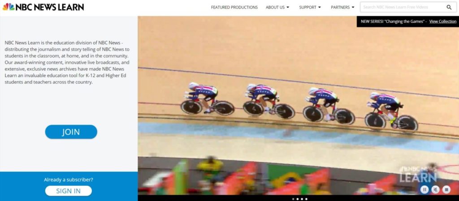Stop the video with the square button
Screen dimensions: 459x201
pos(446,190)
